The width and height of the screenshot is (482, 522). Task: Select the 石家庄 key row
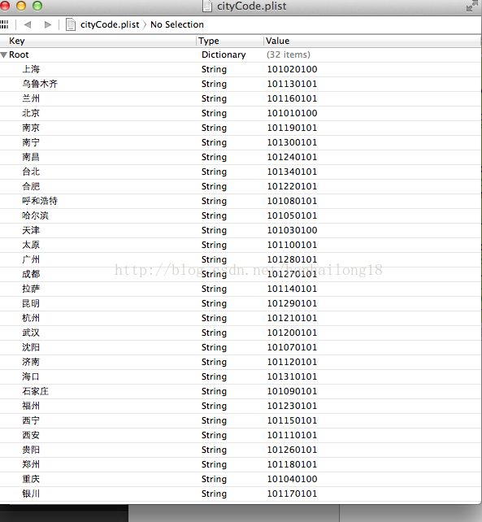35,392
